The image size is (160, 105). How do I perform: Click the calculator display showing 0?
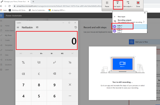coord(47,41)
